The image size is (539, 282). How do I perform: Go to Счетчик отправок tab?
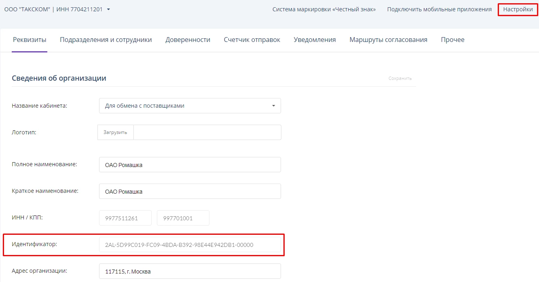coord(252,40)
